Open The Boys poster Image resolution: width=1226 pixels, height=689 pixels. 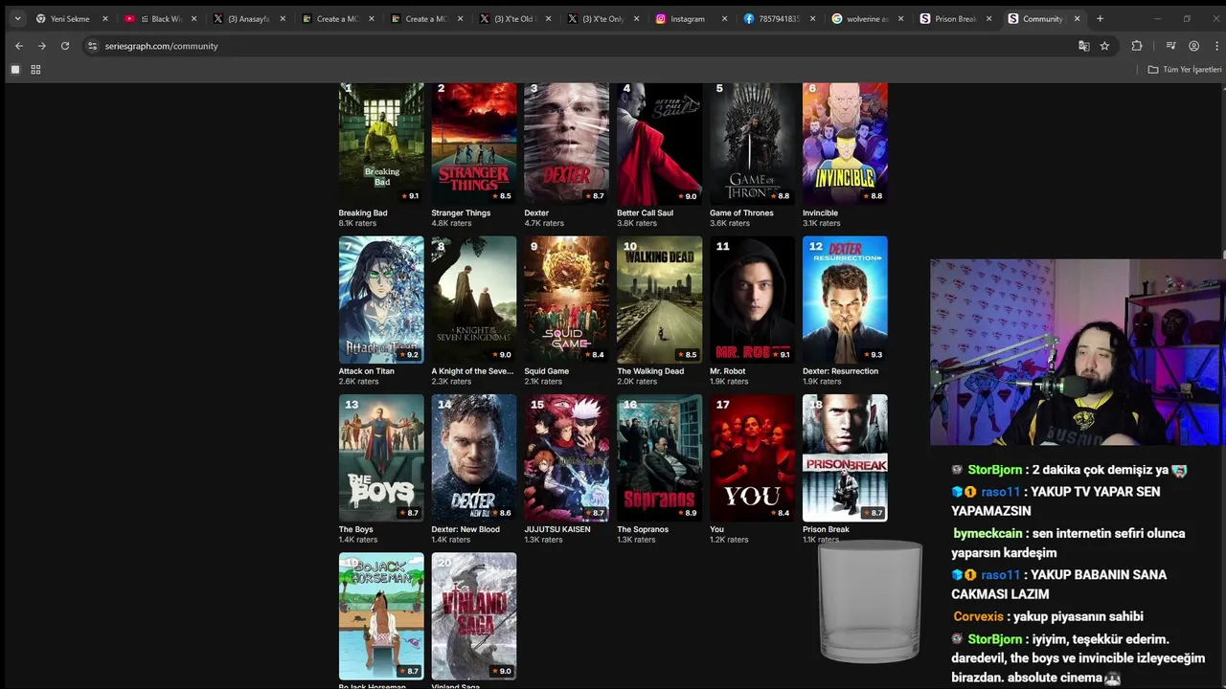tap(381, 457)
